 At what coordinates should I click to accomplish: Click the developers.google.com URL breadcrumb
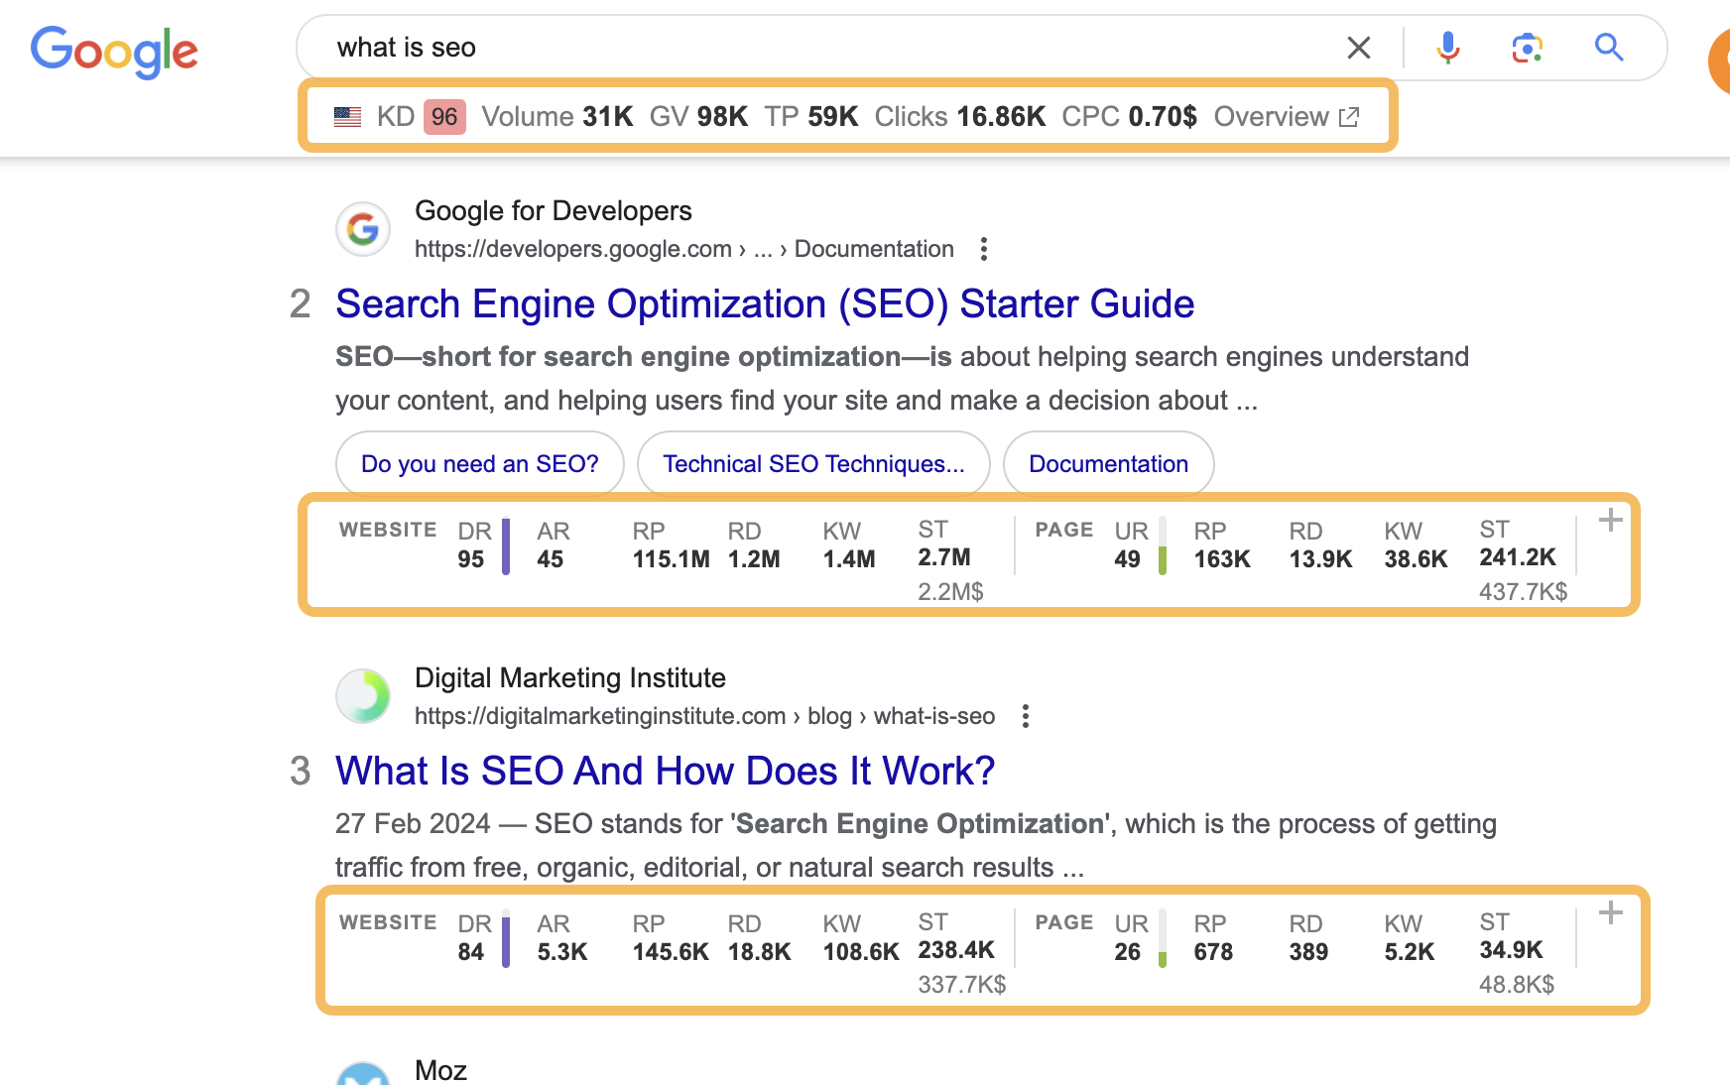tap(684, 249)
